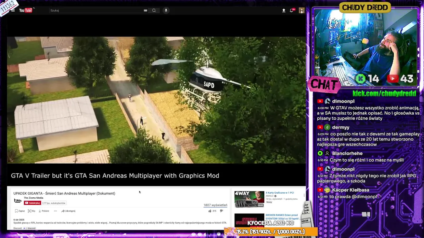
Task: Click dermyy username in chat
Action: point(341,127)
